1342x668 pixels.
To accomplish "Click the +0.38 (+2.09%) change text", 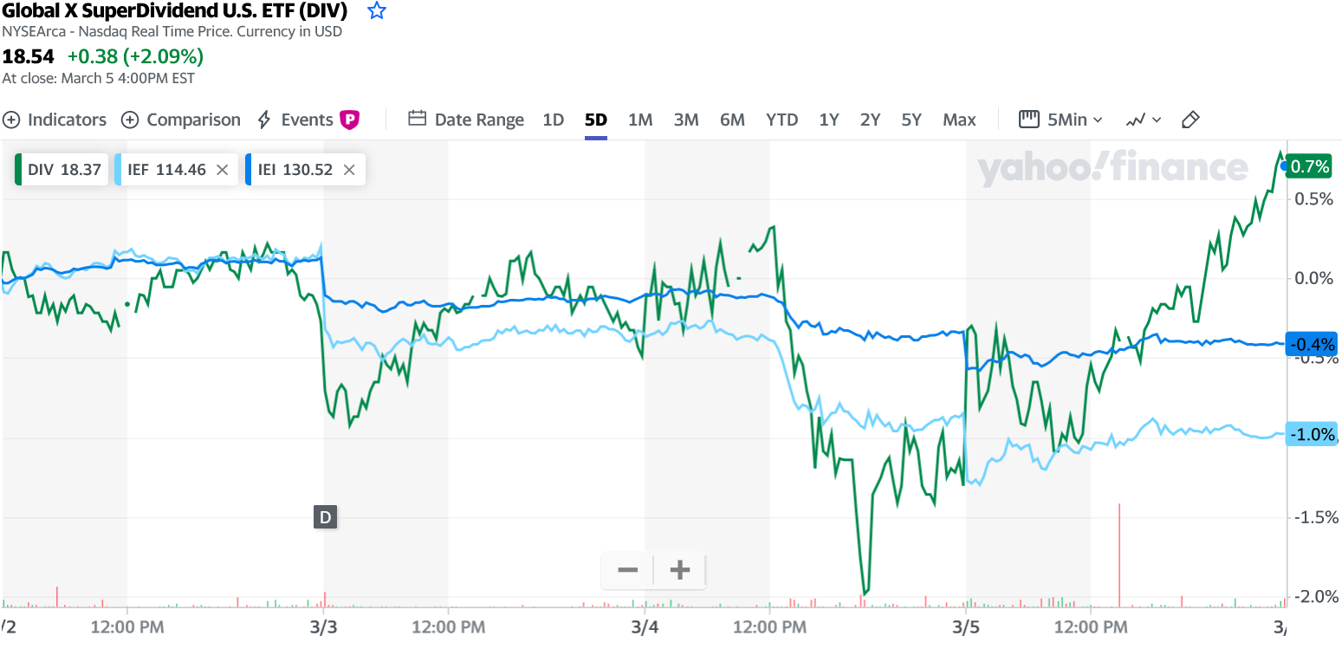I will coord(135,56).
